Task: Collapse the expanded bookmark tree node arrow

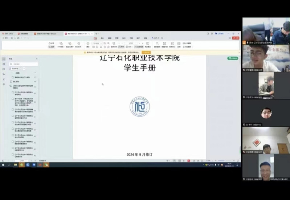Action: [9, 86]
